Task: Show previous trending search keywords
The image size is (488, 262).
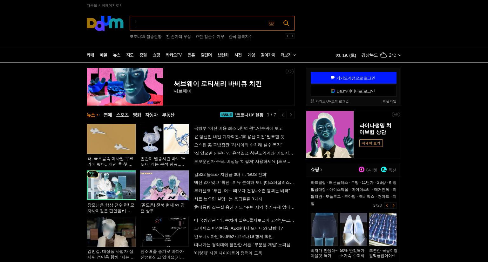Action: click(x=287, y=36)
